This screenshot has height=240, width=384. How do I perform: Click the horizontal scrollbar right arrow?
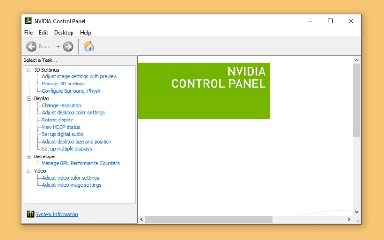pos(349,220)
